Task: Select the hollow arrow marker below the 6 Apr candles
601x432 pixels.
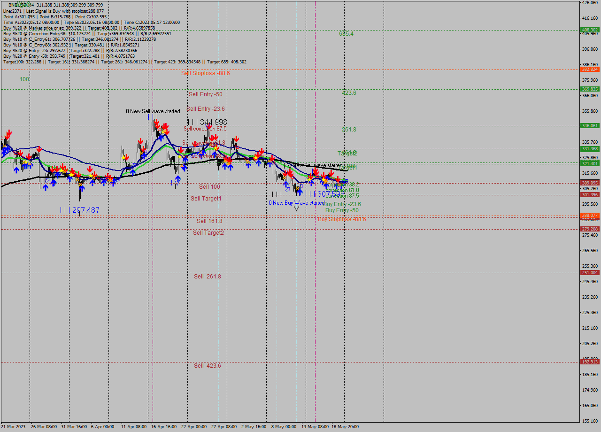Action: 107,179
